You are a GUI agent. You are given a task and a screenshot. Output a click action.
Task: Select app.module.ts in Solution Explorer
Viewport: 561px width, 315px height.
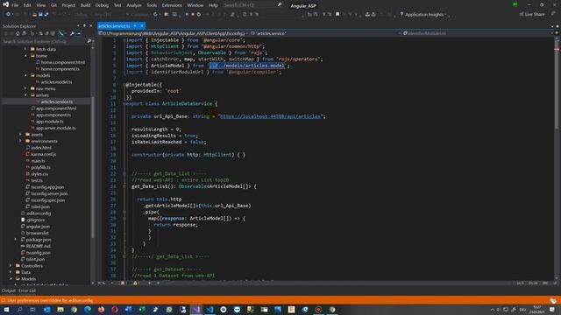(x=49, y=122)
